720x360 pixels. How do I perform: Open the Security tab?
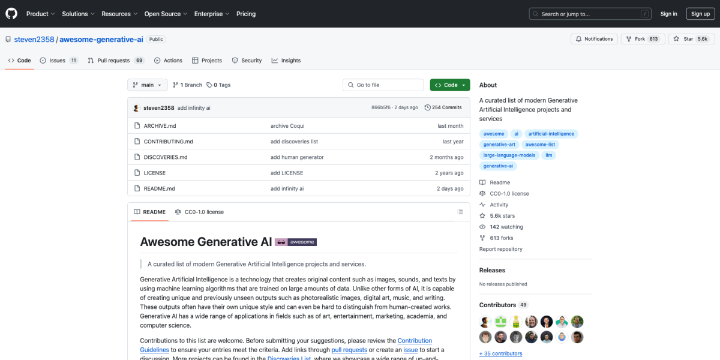(247, 61)
